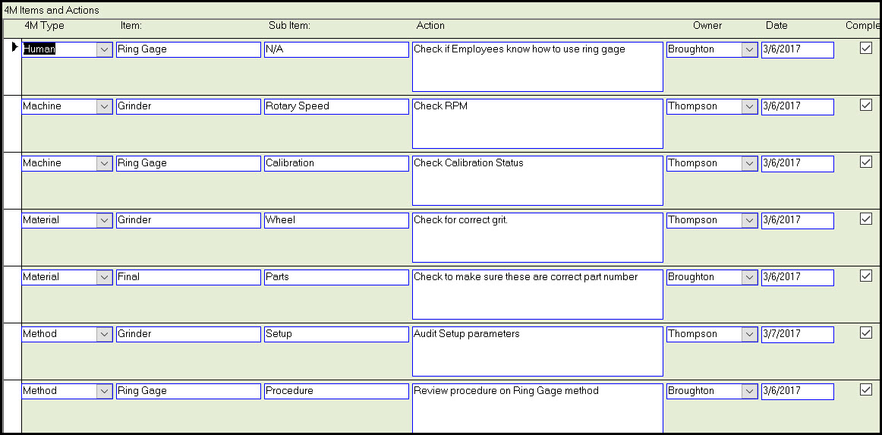
Task: Uncheck Complete for Check RPM row
Action: click(x=866, y=106)
